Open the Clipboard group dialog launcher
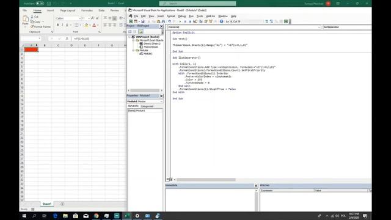 tap(52, 32)
